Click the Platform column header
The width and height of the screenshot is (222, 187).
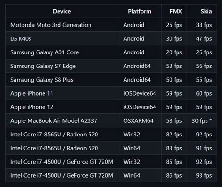pos(140,11)
